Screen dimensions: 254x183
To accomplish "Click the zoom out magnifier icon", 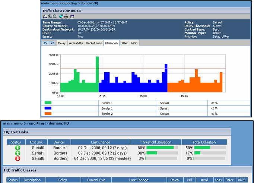I will coord(55,16).
